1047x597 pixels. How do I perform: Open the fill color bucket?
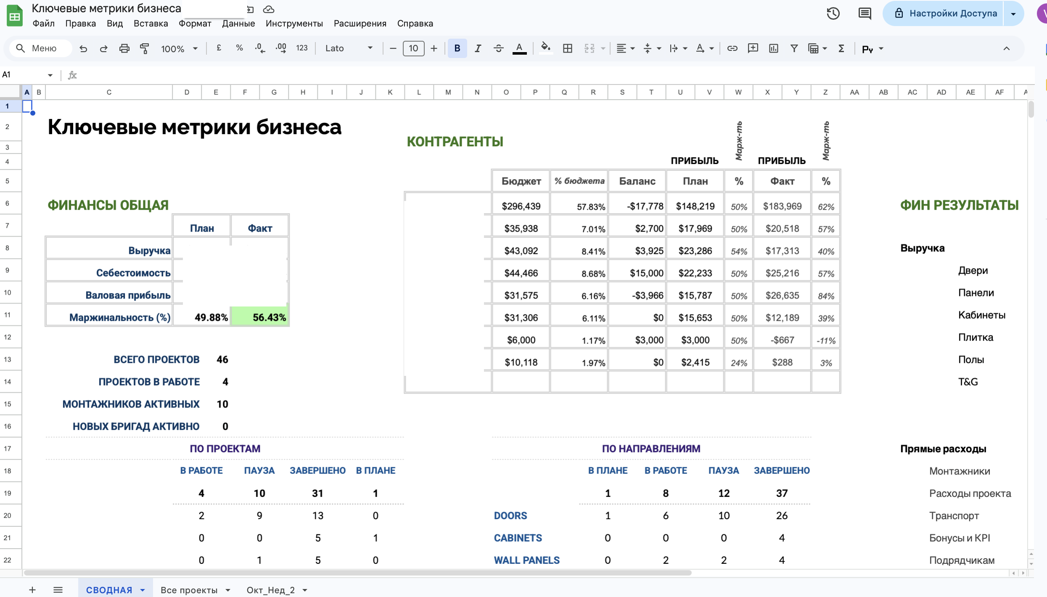545,48
